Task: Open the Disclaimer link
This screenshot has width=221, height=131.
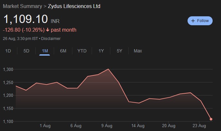Action: [51, 38]
